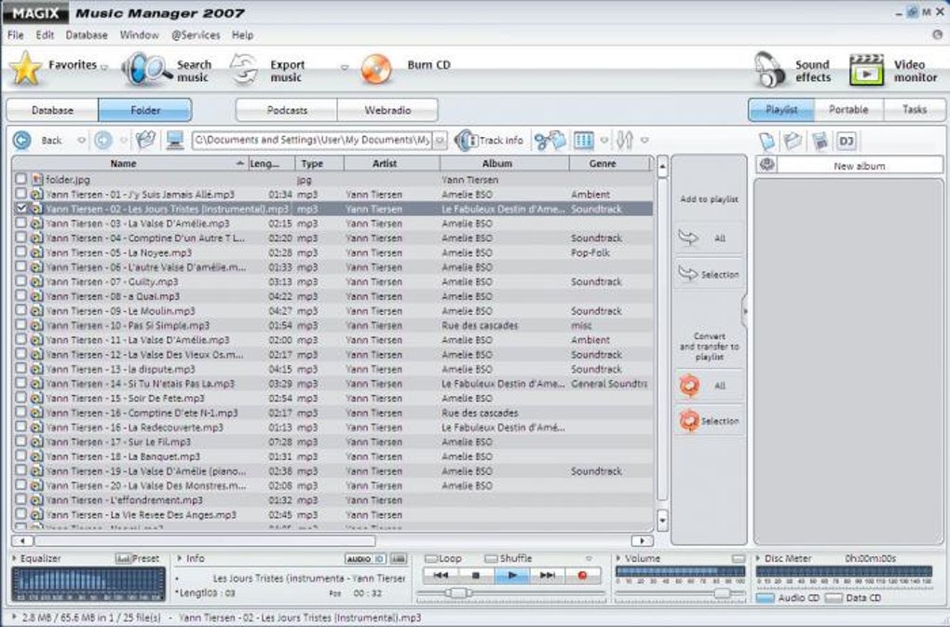The height and width of the screenshot is (627, 950).
Task: Collapse the Equalizer panel
Action: click(x=15, y=558)
